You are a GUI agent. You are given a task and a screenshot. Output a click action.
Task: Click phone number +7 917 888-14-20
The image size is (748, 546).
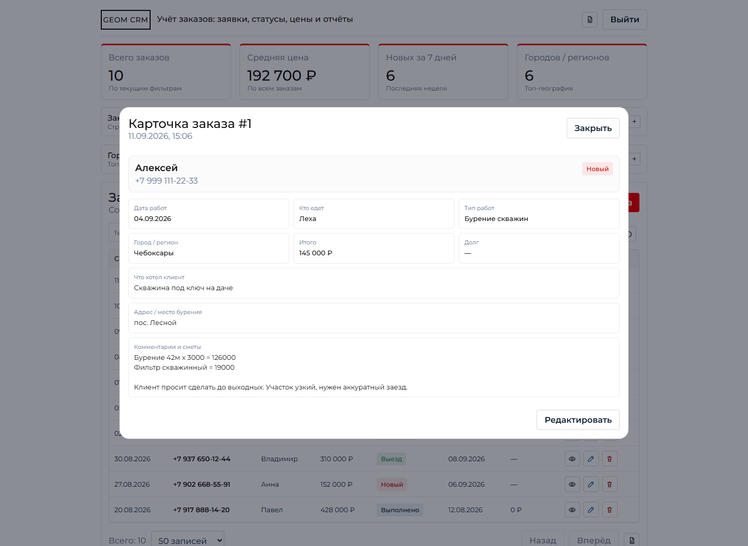201,510
